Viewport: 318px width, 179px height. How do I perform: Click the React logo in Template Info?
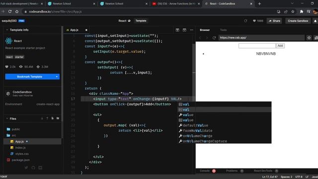9,41
